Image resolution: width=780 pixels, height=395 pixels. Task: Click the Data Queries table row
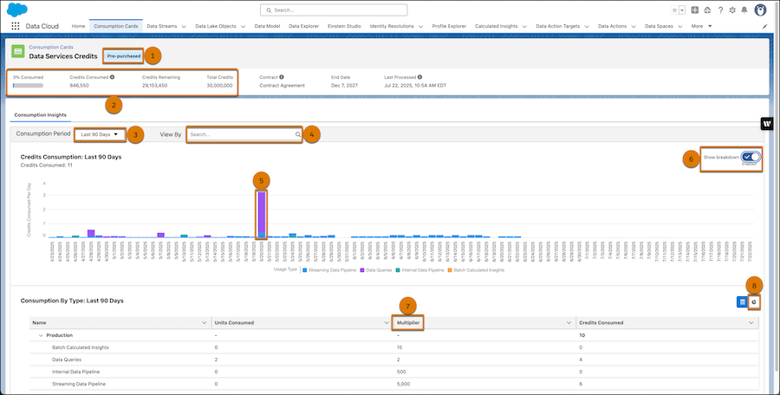pos(394,359)
